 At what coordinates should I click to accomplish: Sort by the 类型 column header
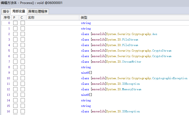tap(134, 18)
